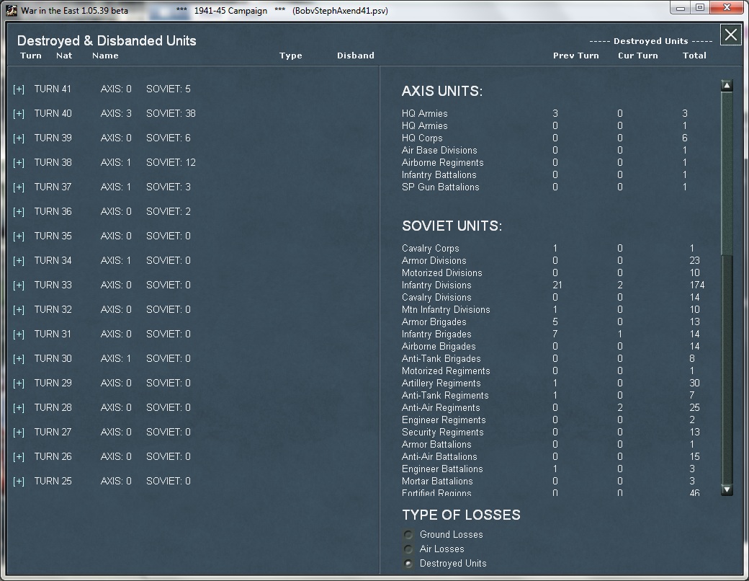Expand the TURN 41 entry
Viewport: 749px width, 581px height.
(x=19, y=89)
